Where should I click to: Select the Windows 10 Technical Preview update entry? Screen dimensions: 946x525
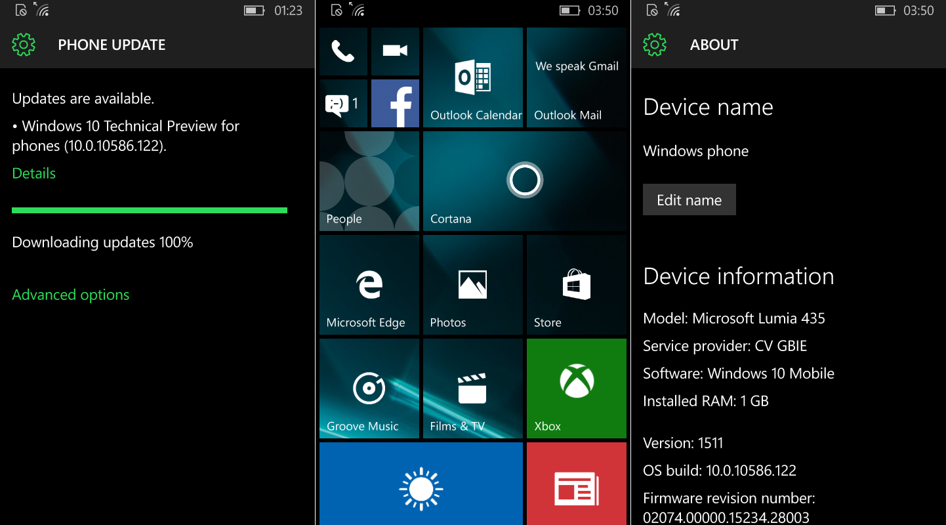(126, 136)
